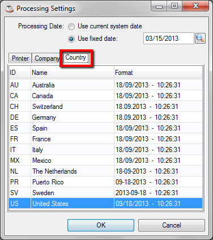Pick the Puerto Rico row
Viewport: 213px width, 240px height.
tap(105, 182)
